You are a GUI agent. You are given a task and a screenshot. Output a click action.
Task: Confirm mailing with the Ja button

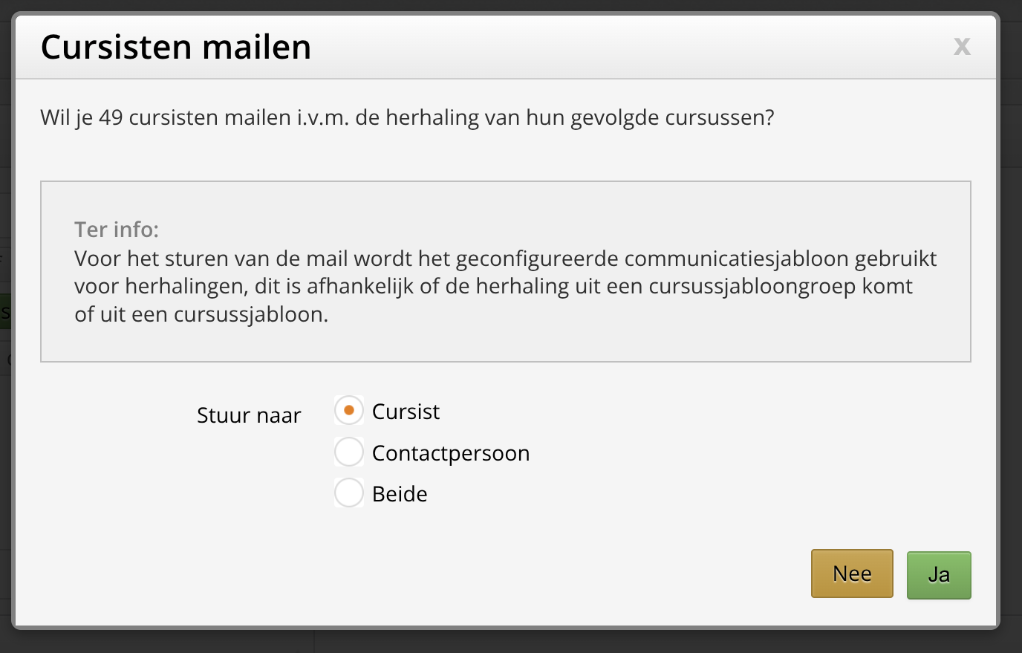939,574
